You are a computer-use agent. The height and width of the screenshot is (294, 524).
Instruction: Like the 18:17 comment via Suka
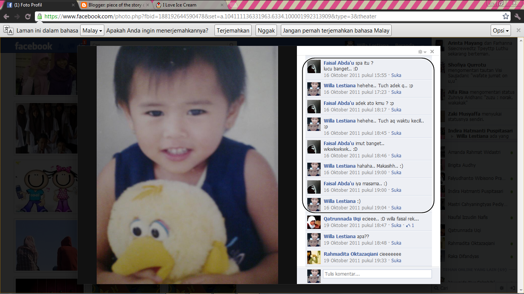coord(396,109)
